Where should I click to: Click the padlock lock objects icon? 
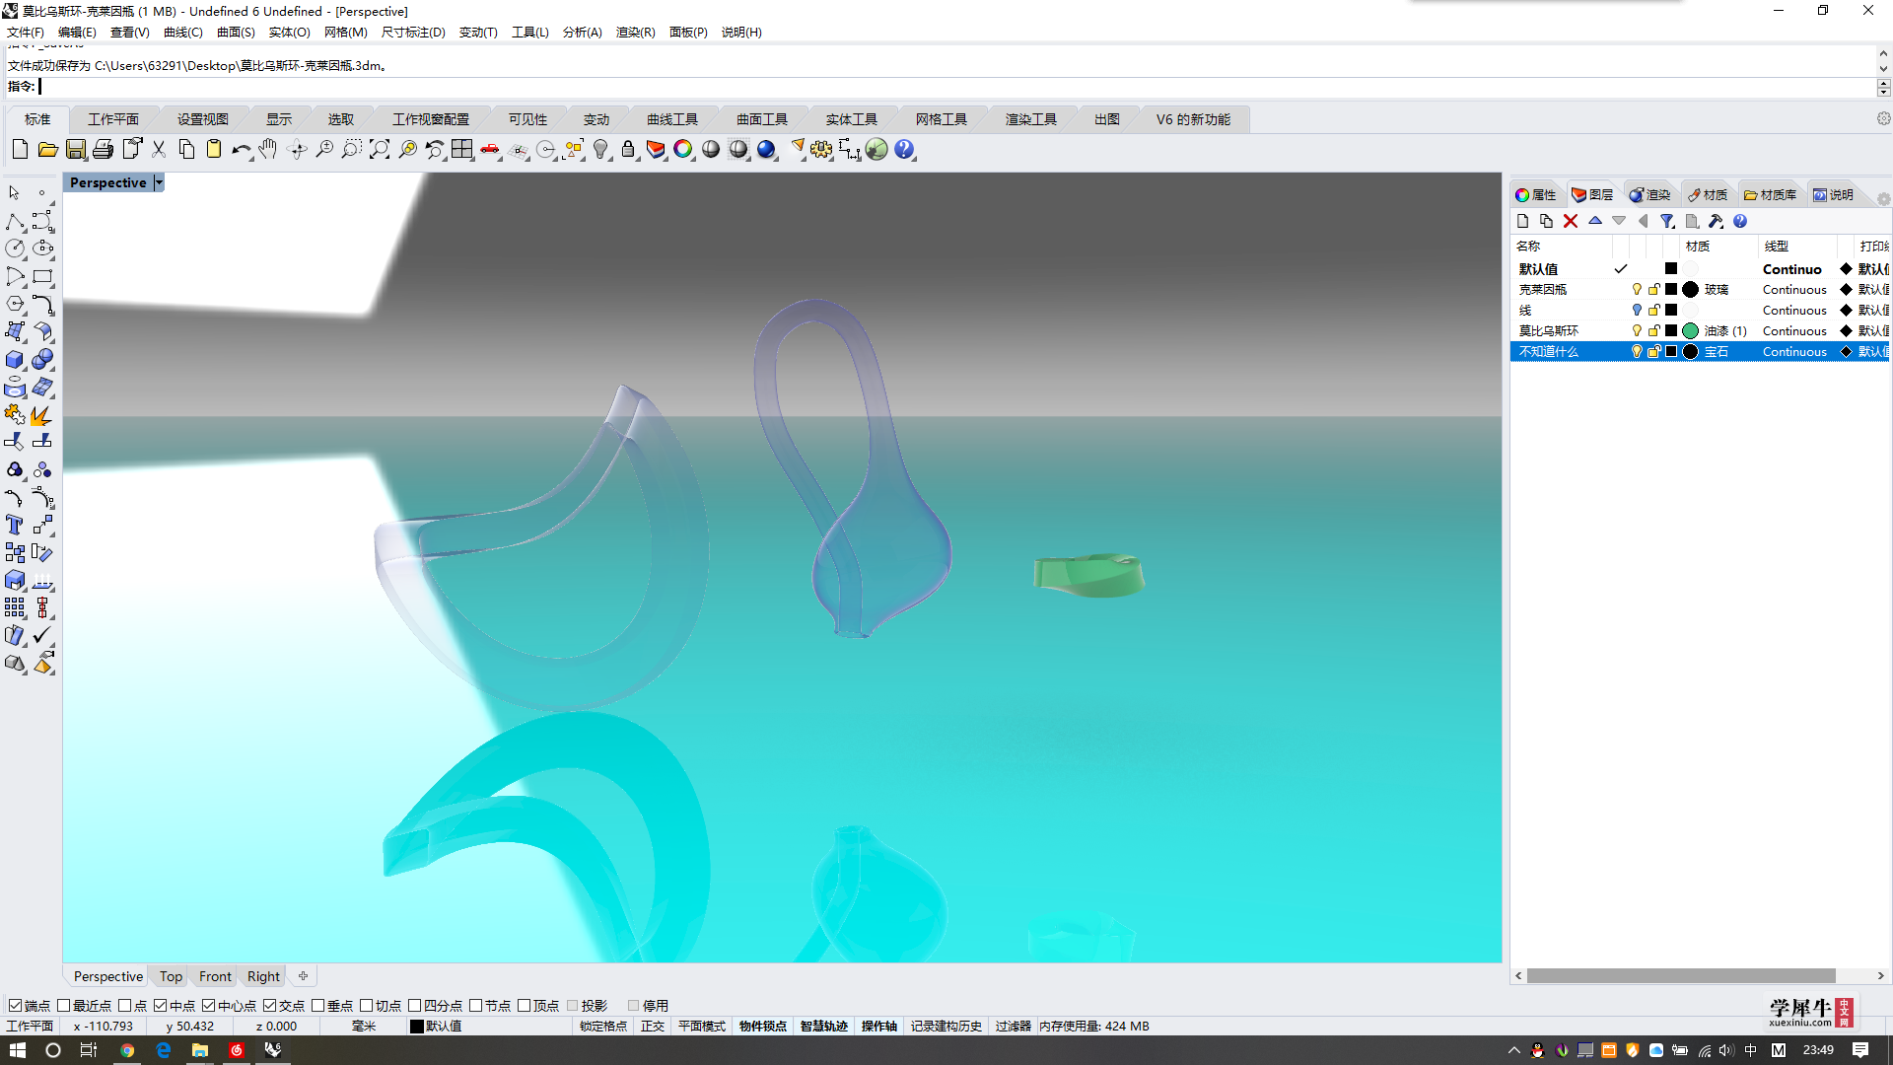coord(628,149)
